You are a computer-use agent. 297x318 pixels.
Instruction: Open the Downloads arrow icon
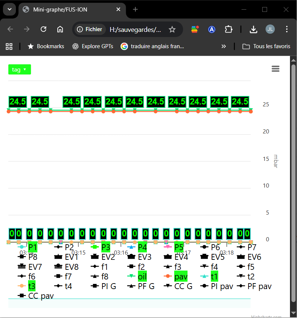pos(253,29)
